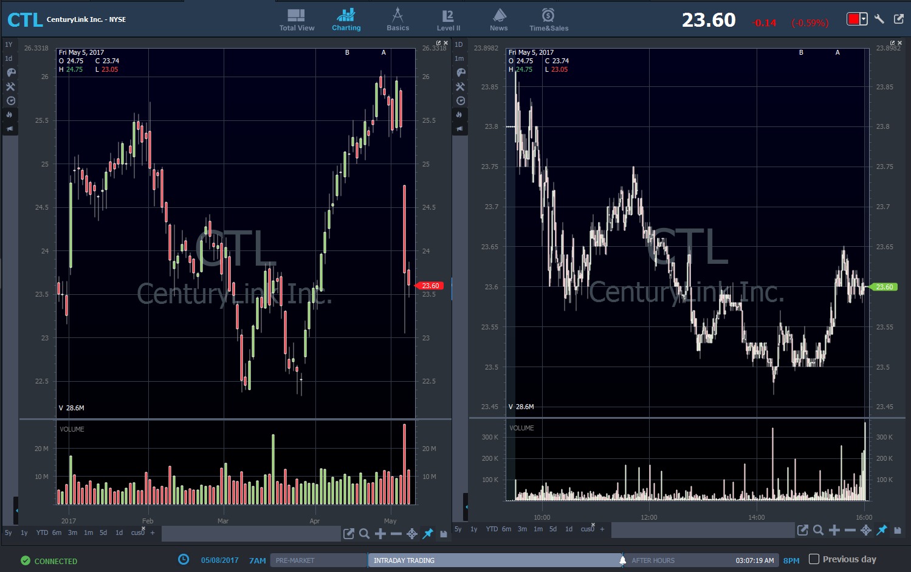Add custom range under right chart
The width and height of the screenshot is (911, 572).
pyautogui.click(x=602, y=529)
